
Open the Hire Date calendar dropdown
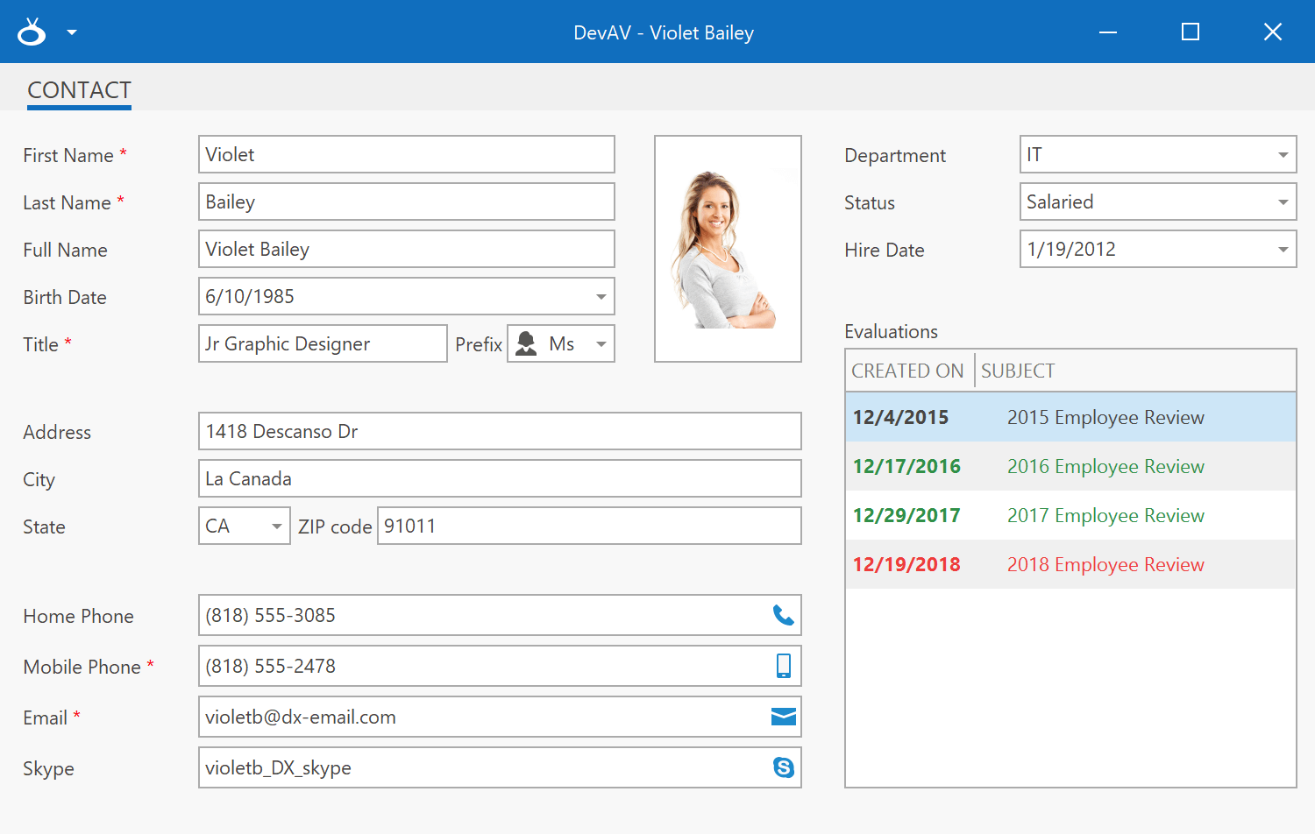[x=1283, y=250]
